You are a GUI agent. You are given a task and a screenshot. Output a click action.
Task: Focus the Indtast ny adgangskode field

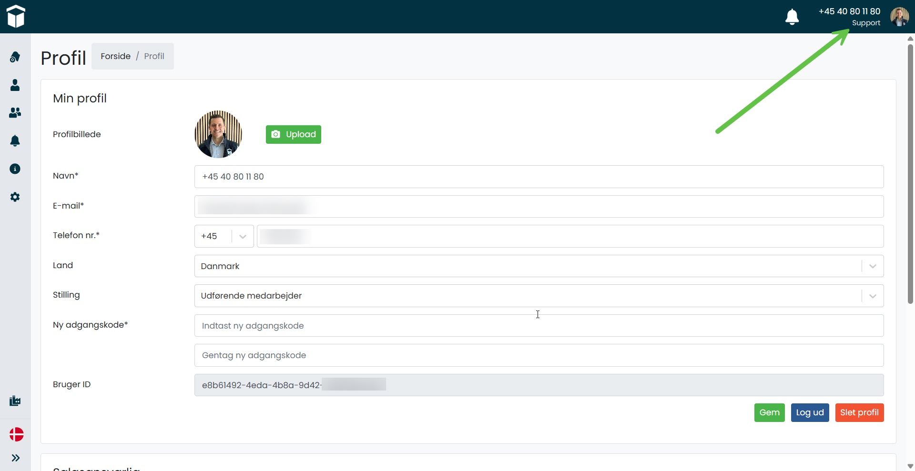coord(539,326)
